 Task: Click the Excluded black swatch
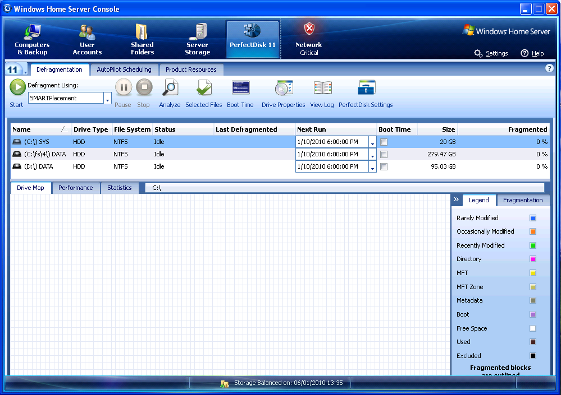point(533,356)
